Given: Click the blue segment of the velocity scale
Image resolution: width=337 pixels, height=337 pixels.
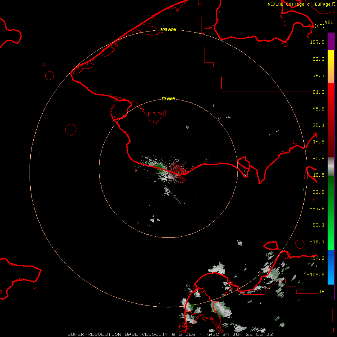Looking at the screenshot, I should click(331, 267).
